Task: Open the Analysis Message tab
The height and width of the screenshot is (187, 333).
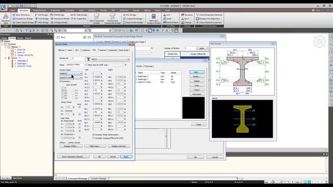Action: click(x=98, y=179)
